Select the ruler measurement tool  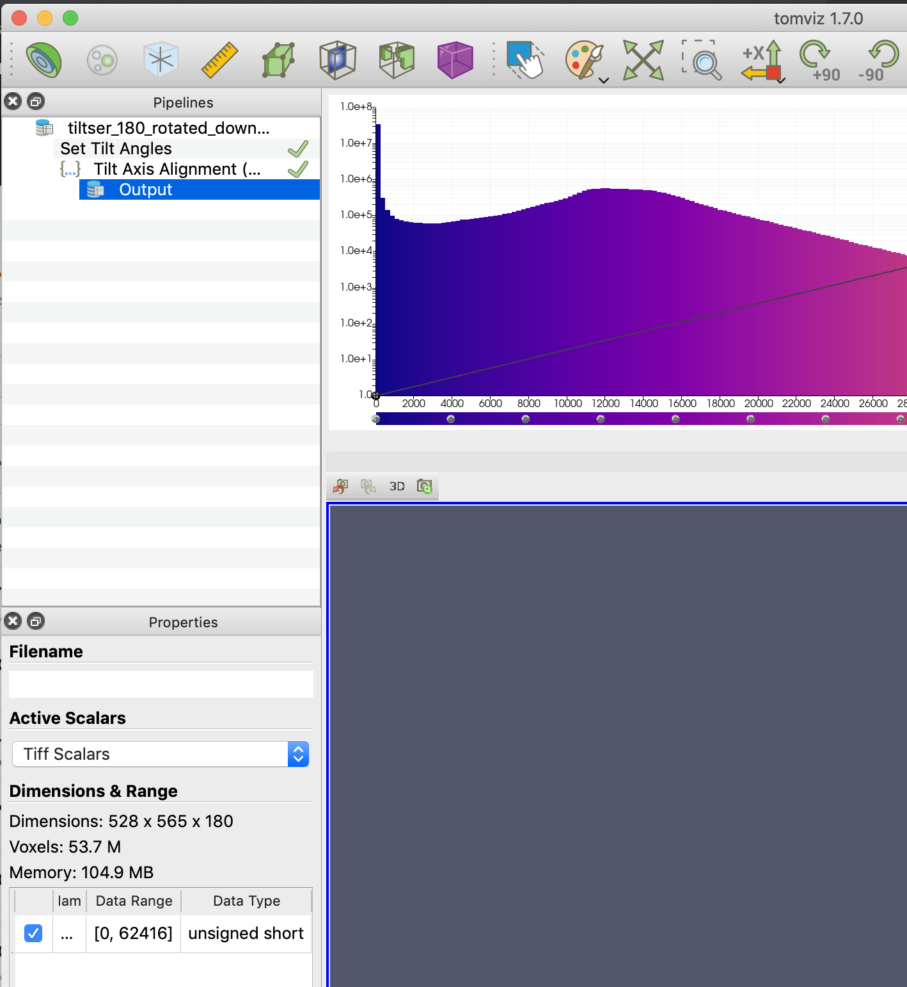coord(219,60)
